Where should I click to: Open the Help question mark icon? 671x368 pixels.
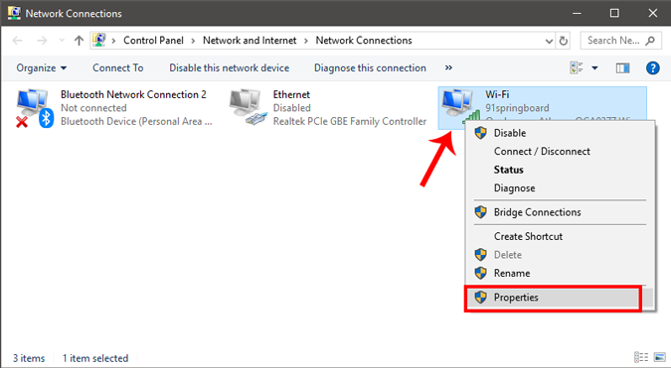pyautogui.click(x=652, y=67)
